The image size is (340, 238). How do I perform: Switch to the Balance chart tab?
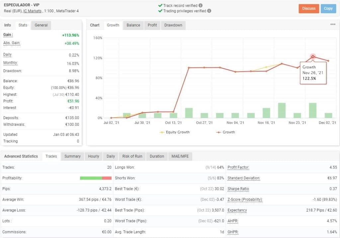click(x=133, y=25)
